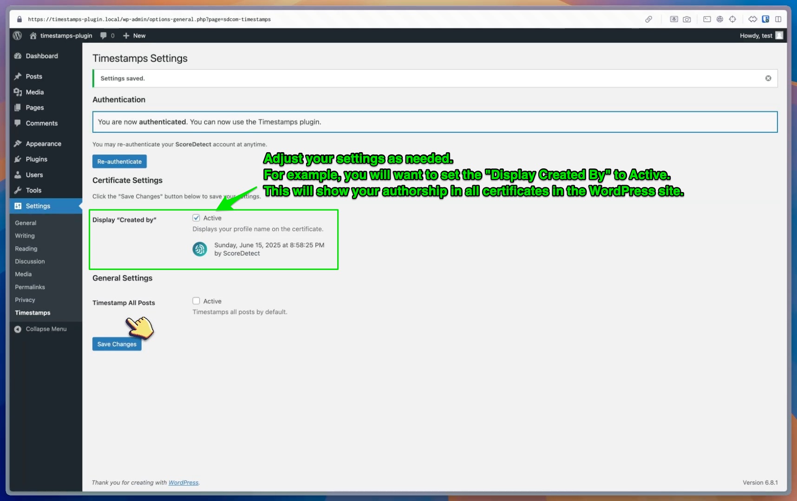Toggle the split view sidebar icon
797x501 pixels.
coord(778,19)
